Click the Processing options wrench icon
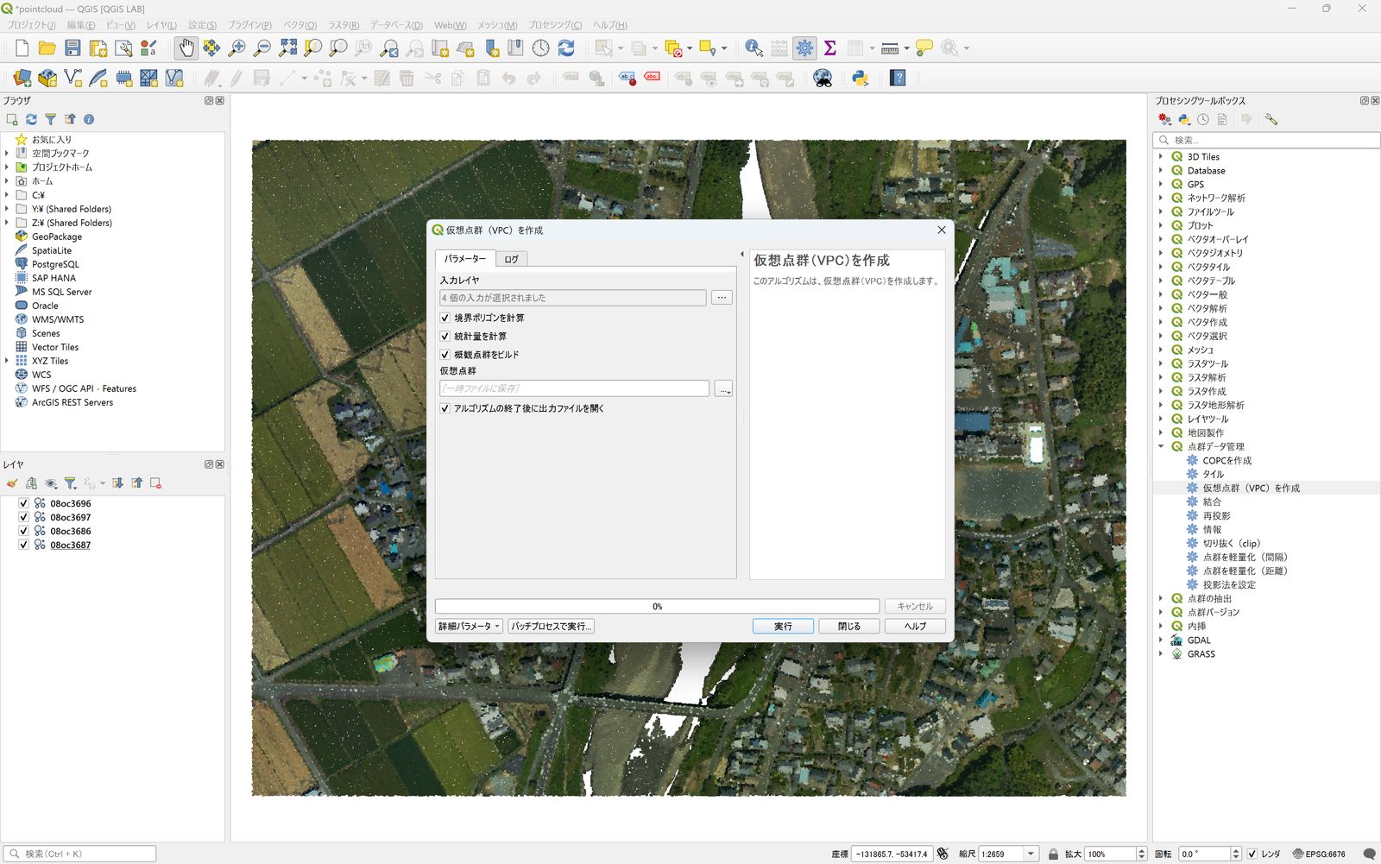 pyautogui.click(x=1271, y=119)
